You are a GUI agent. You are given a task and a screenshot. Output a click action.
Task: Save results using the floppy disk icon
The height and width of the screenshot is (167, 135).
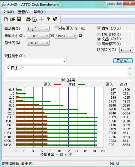click(x=19, y=19)
